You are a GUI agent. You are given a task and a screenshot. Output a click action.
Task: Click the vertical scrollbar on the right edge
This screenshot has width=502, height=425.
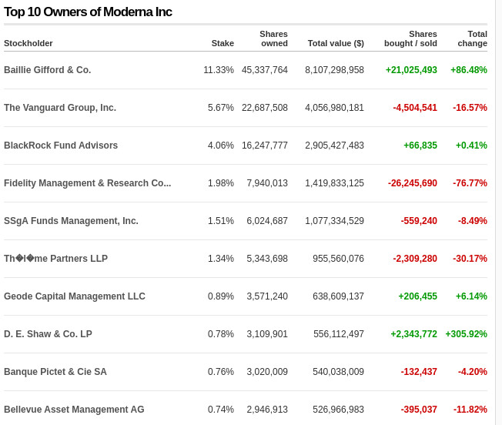pos(497,212)
